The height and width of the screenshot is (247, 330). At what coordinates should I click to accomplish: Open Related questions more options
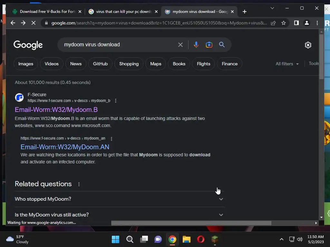[79, 184]
